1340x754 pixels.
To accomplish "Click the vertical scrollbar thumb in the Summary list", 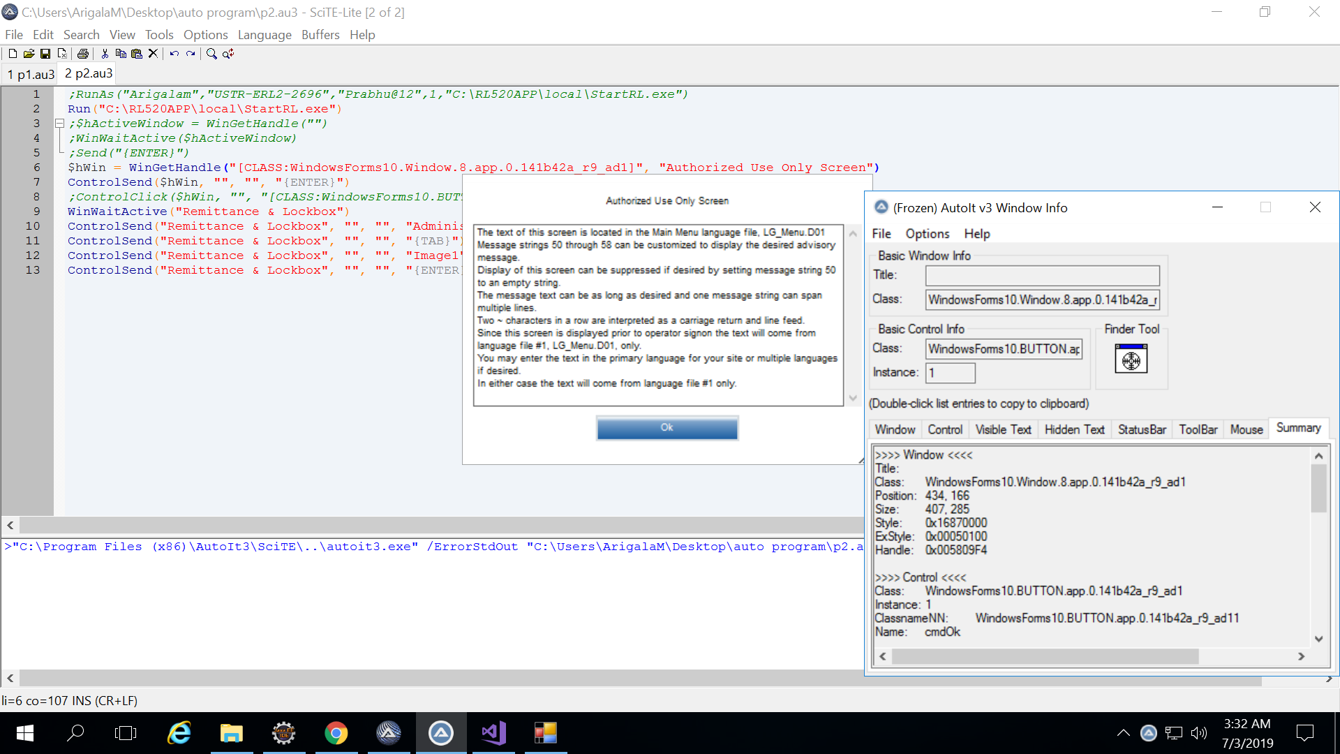I will [1318, 488].
